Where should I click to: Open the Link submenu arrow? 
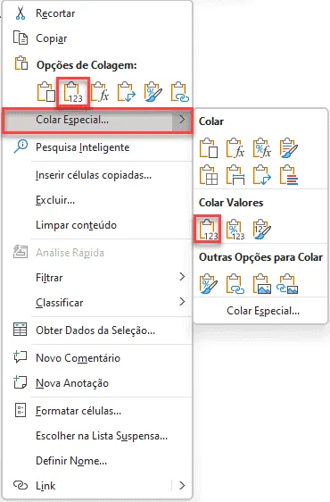click(x=182, y=485)
